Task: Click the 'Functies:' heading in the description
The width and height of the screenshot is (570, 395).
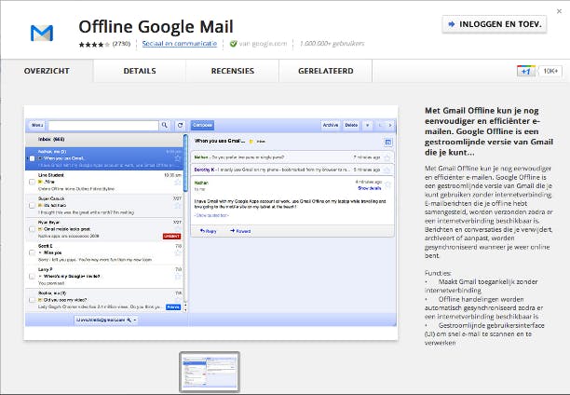Action: pos(438,273)
